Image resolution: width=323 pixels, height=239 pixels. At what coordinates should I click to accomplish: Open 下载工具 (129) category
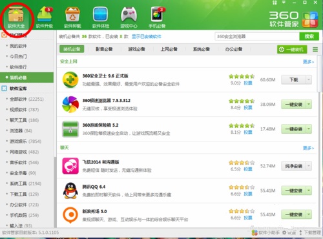tap(24, 194)
